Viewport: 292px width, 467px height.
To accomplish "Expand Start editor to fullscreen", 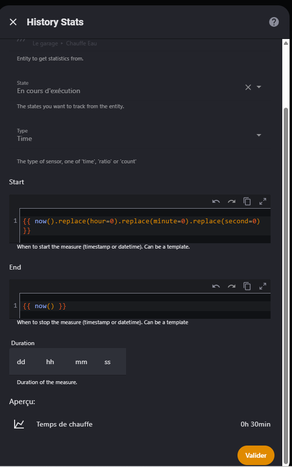I will (262, 201).
